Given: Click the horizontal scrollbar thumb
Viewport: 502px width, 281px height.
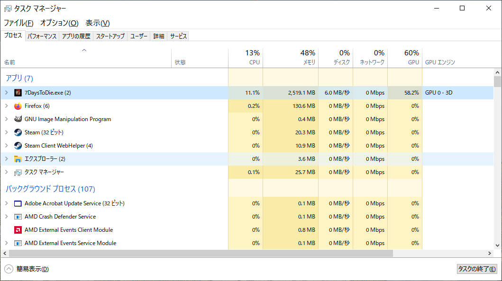Looking at the screenshot, I should click(201, 253).
